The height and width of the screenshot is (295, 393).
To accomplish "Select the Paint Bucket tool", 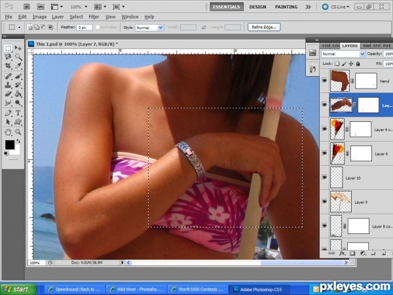I will coord(18,94).
